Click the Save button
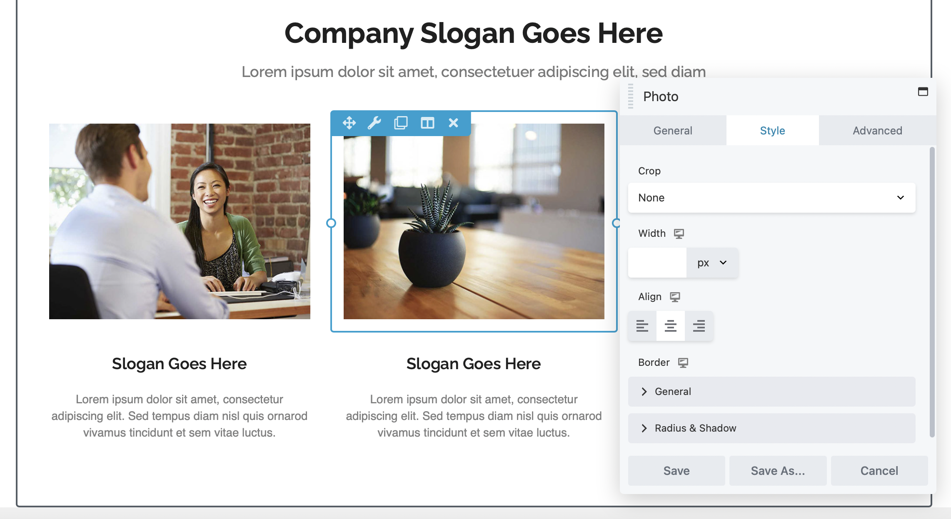951x519 pixels. pos(676,471)
